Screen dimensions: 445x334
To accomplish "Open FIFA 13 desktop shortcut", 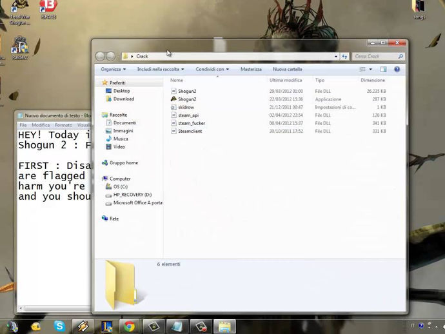I will (48, 10).
